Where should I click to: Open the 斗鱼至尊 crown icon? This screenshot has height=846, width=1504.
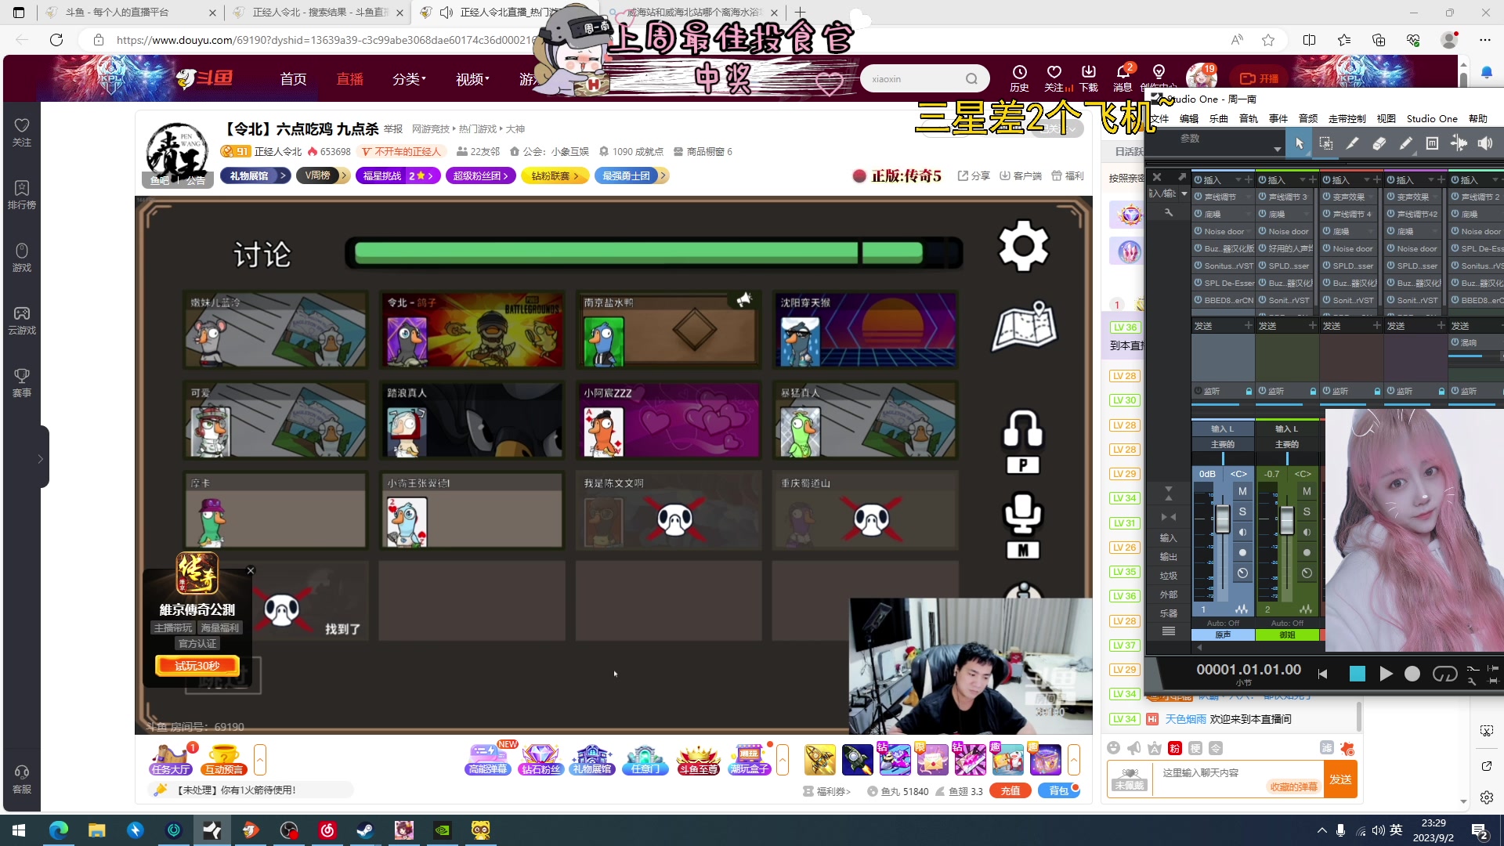click(x=698, y=759)
